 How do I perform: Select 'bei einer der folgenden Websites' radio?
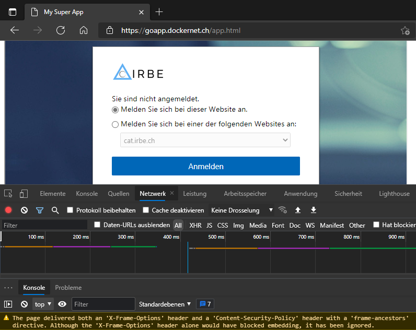click(115, 124)
